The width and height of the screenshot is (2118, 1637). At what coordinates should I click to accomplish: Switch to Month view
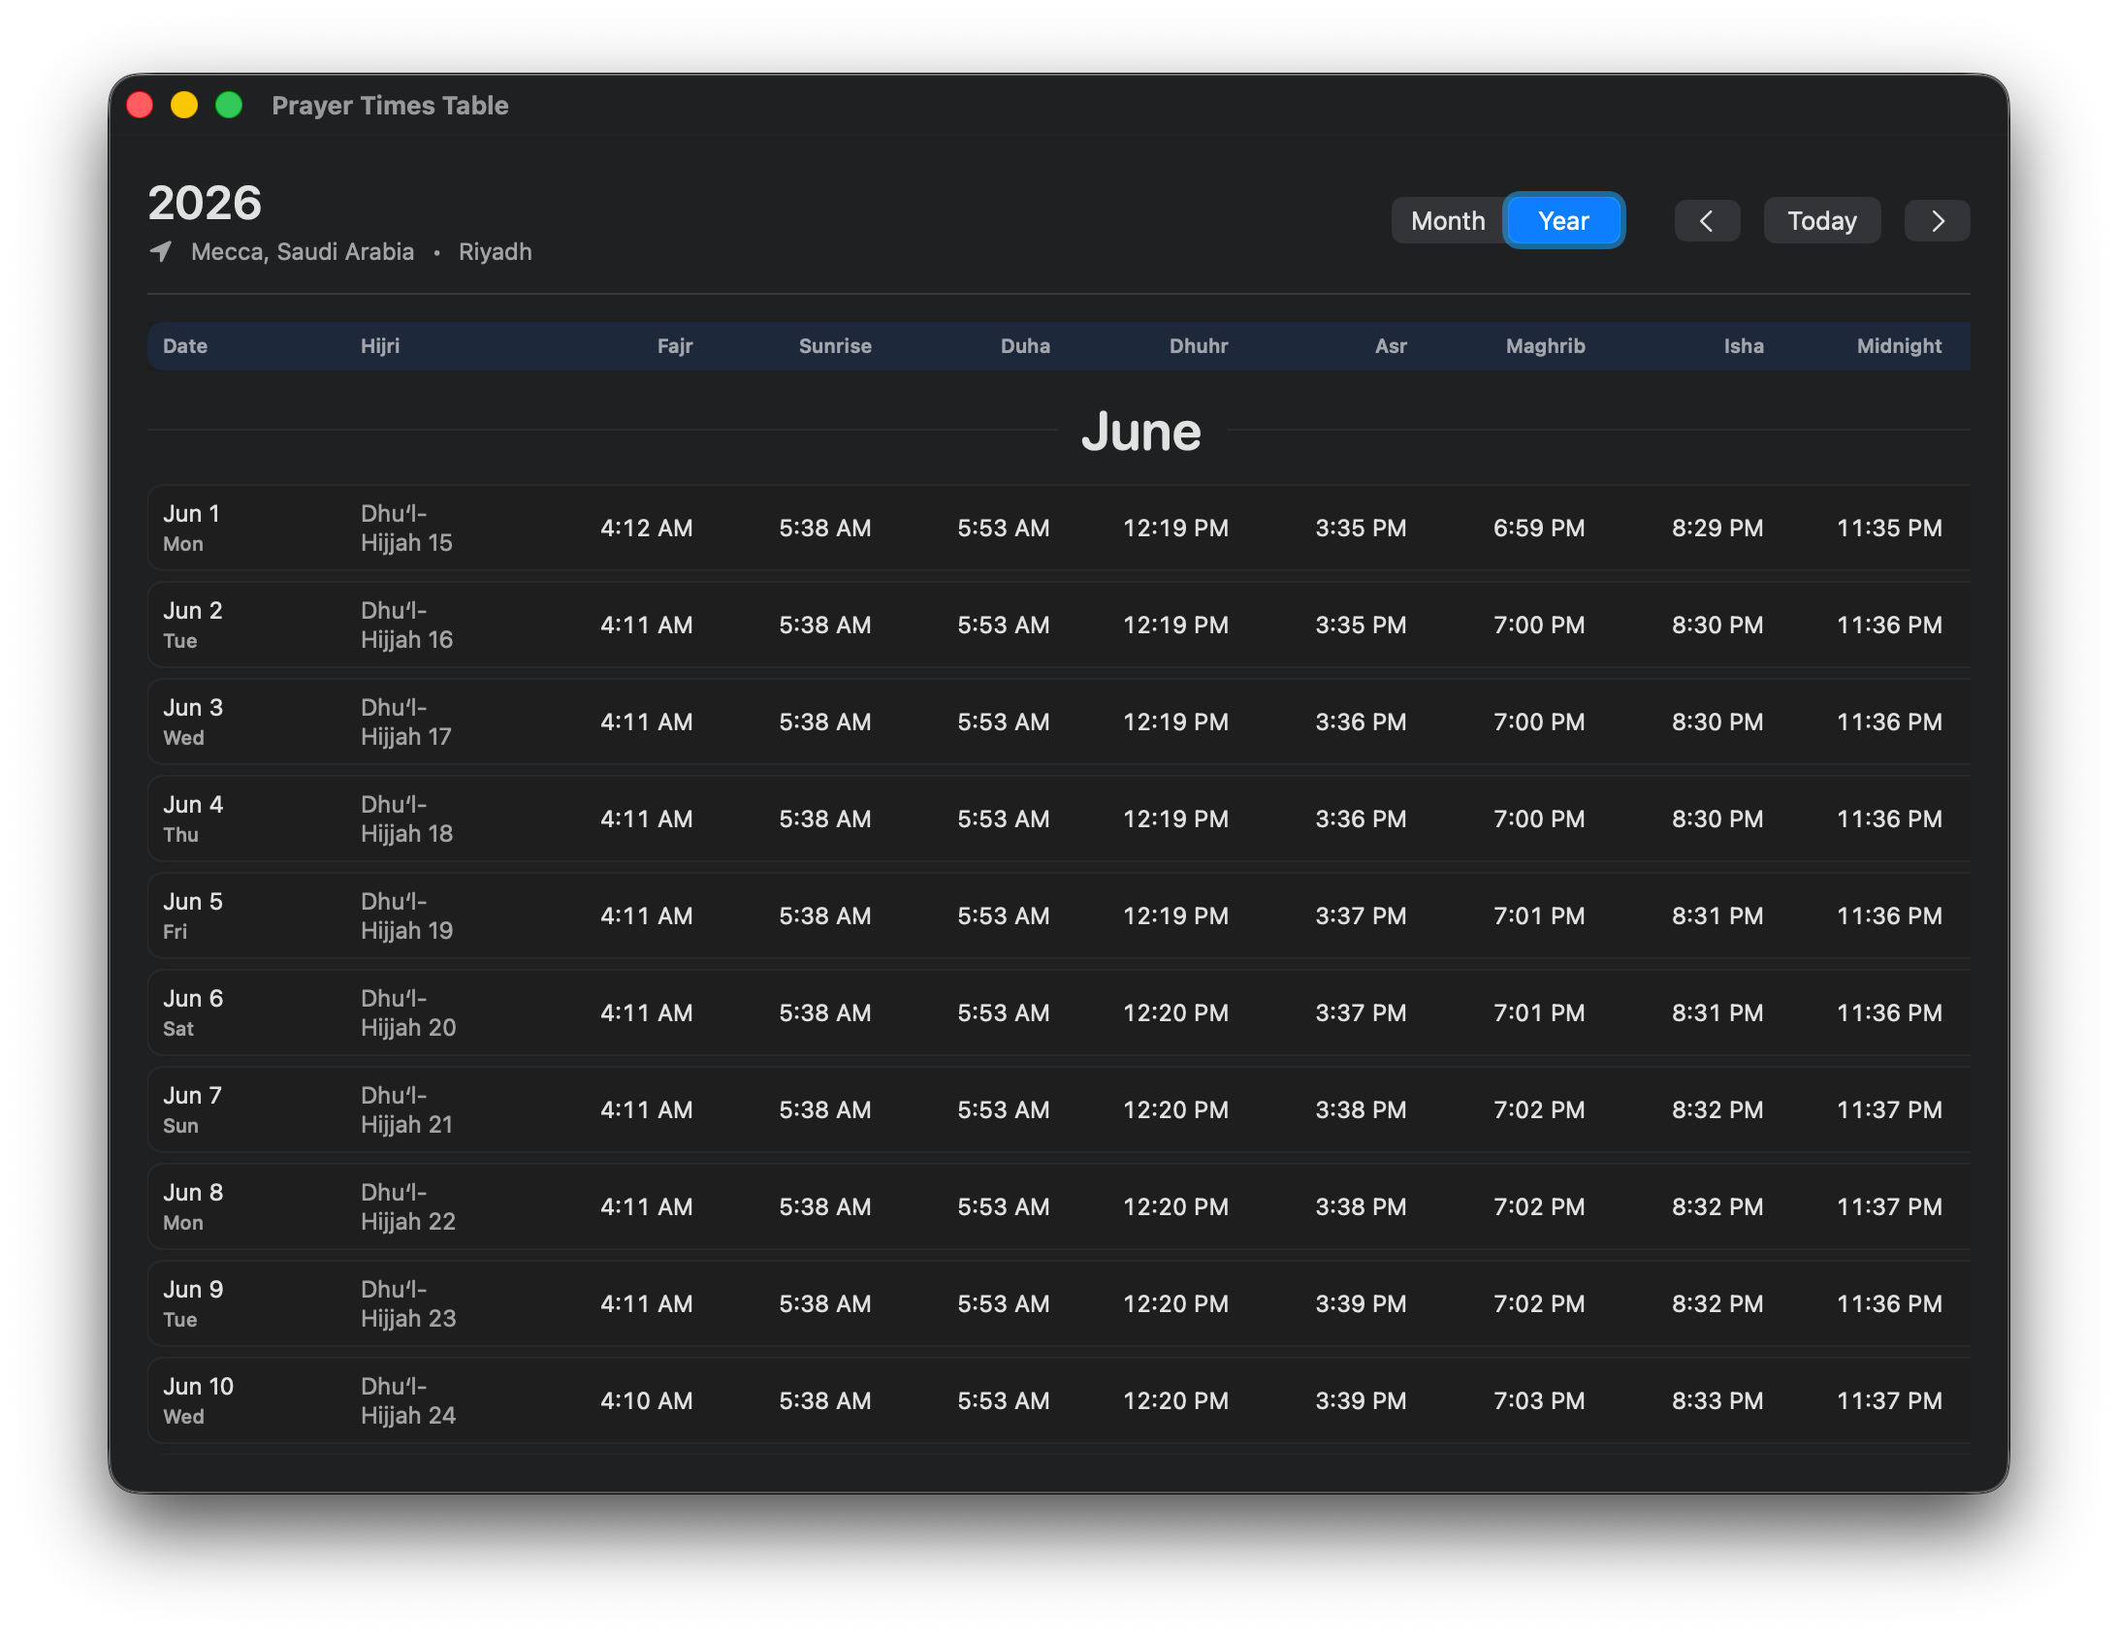tap(1447, 221)
